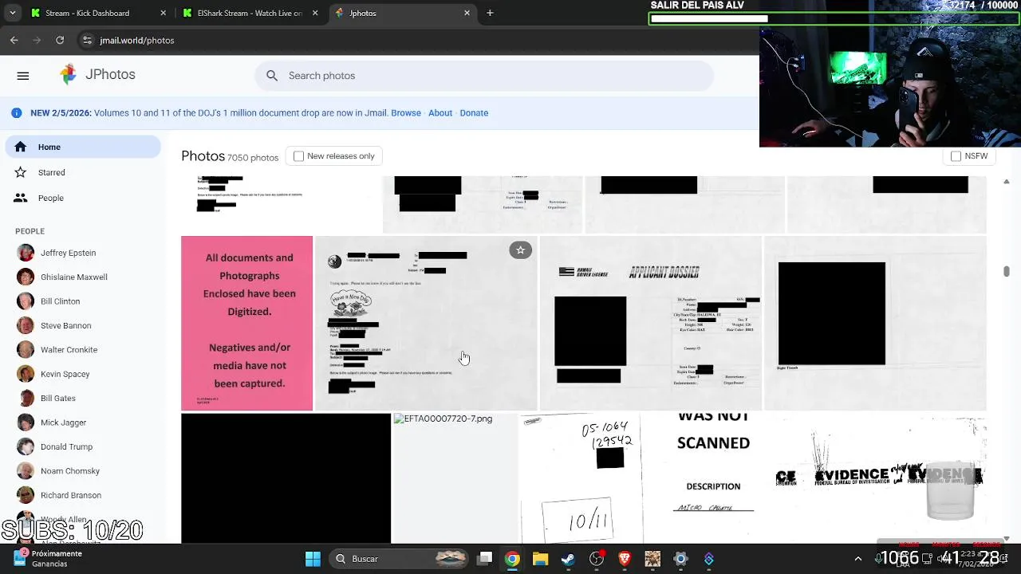Click the Donate link in the banner

[474, 113]
